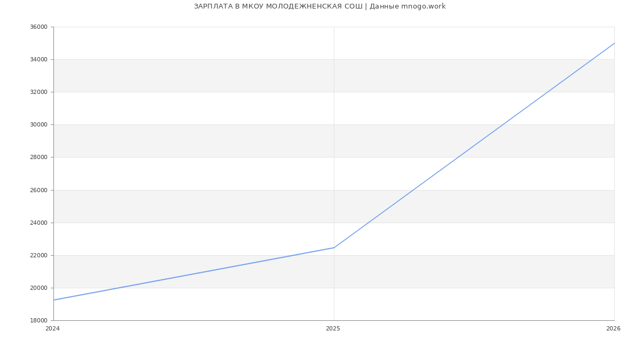Viewport: 641px width, 347px height.
Task: Select the 2025 x-axis label
Action: (333, 329)
